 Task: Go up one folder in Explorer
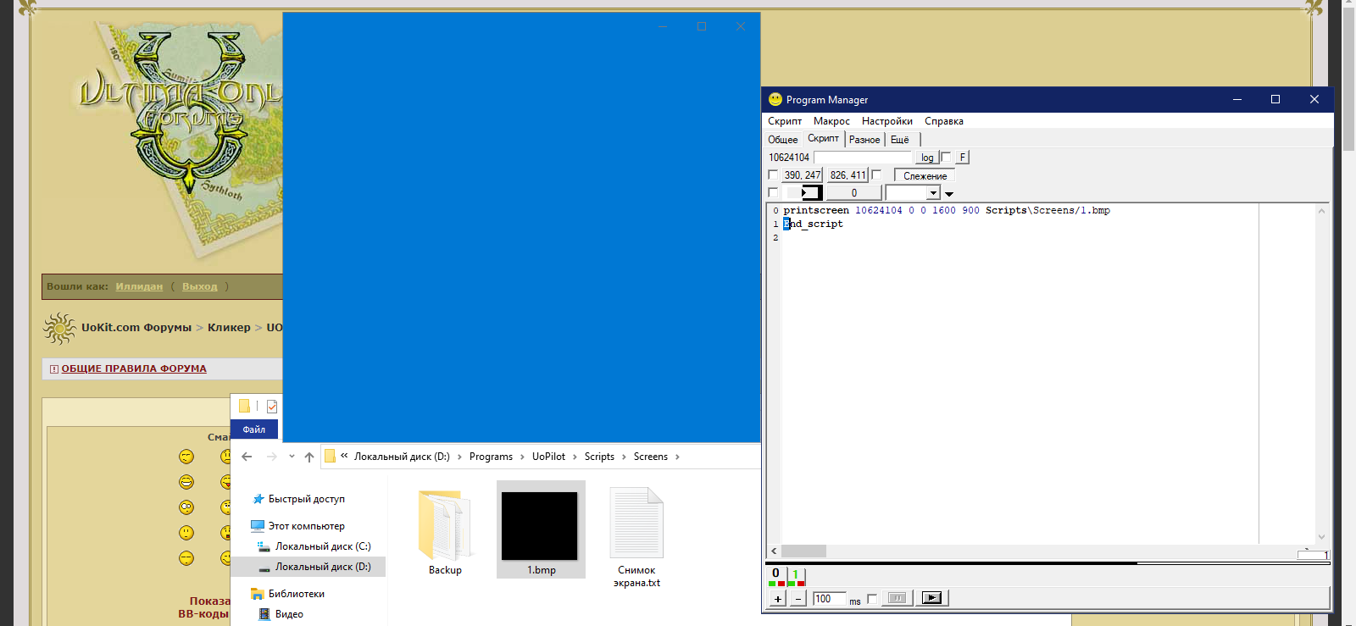[309, 457]
